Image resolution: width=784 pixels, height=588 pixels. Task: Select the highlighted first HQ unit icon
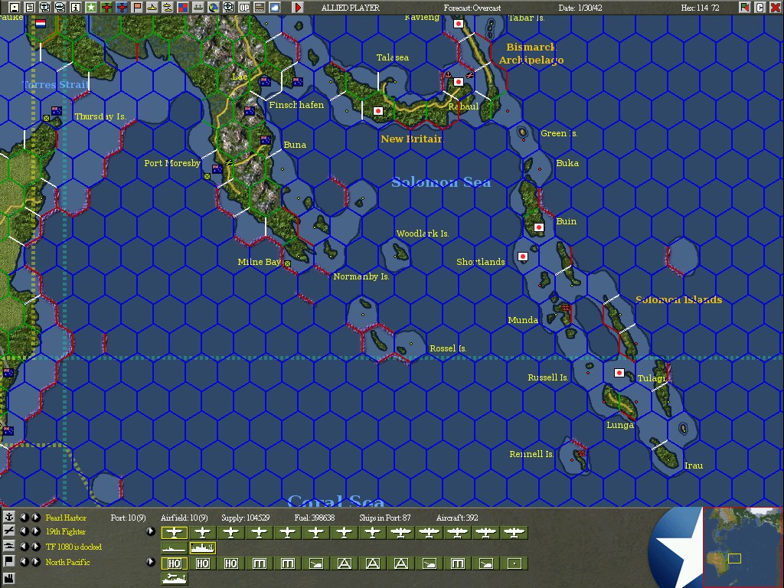tap(174, 563)
